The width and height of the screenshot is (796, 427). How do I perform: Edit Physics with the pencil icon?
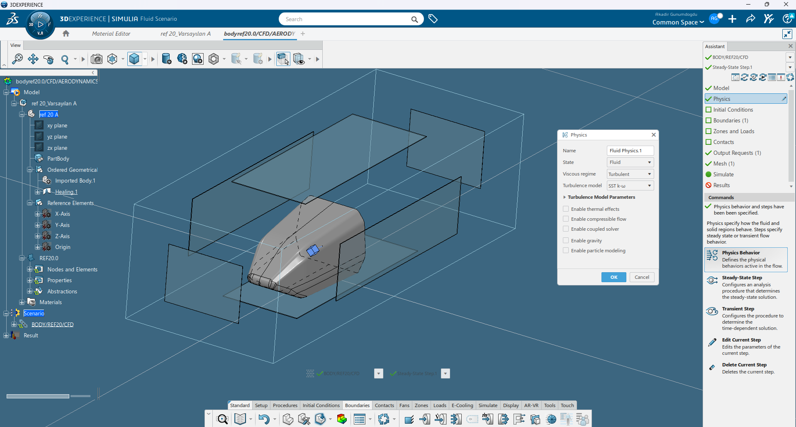tap(784, 99)
